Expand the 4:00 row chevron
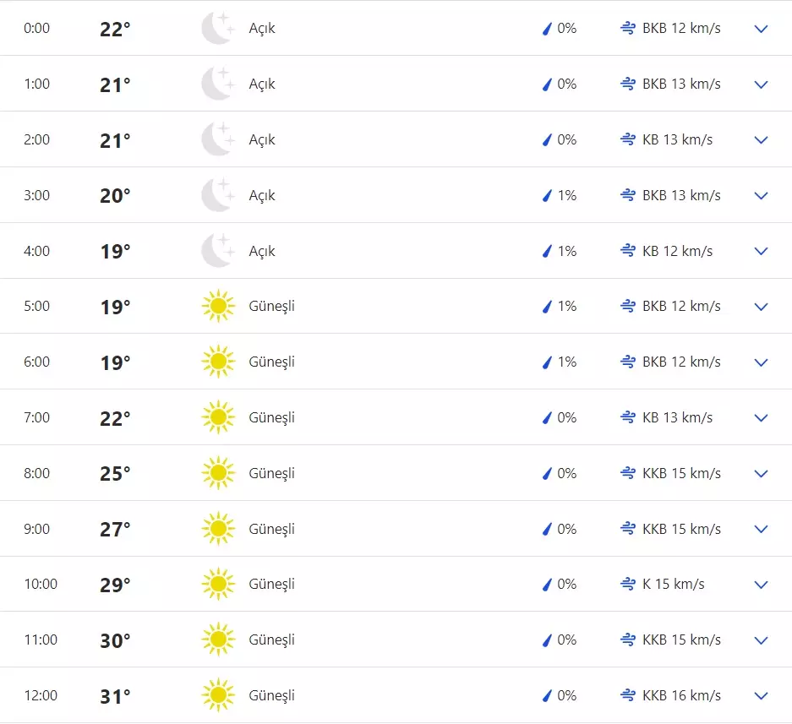The image size is (792, 724). (x=761, y=251)
